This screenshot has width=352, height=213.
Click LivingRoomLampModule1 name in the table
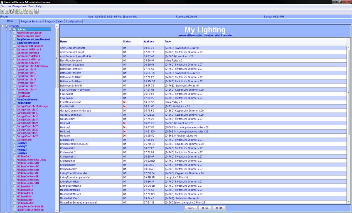click(x=75, y=177)
